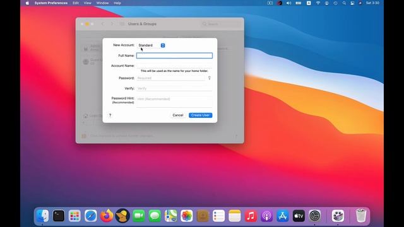
Task: Open Maps from the Dock
Action: [x=170, y=216]
